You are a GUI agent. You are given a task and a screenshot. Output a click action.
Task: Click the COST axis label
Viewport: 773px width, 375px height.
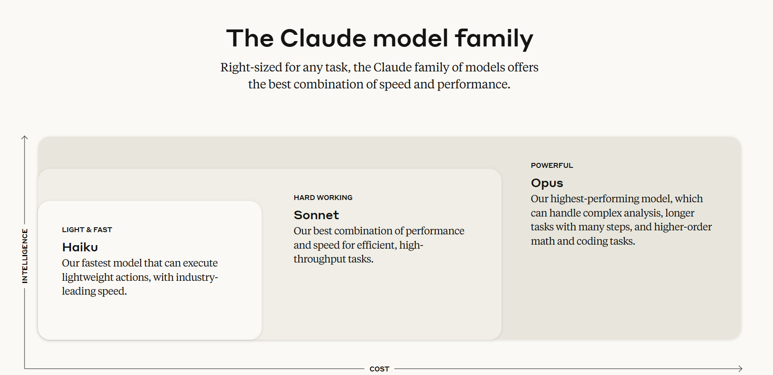point(380,369)
